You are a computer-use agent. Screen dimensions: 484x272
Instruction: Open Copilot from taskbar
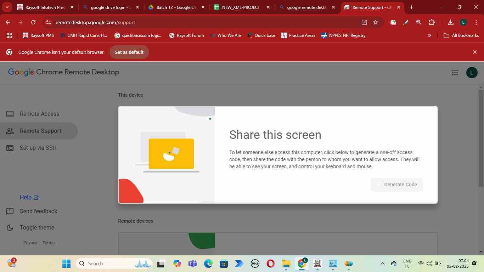click(177, 263)
